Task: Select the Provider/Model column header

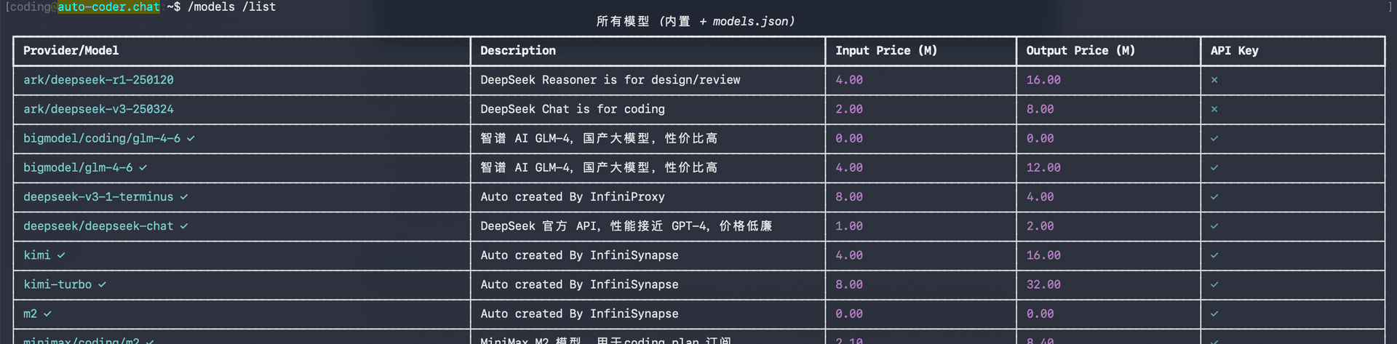Action: [71, 51]
